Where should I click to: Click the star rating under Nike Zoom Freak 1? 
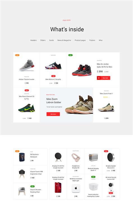coord(106,97)
